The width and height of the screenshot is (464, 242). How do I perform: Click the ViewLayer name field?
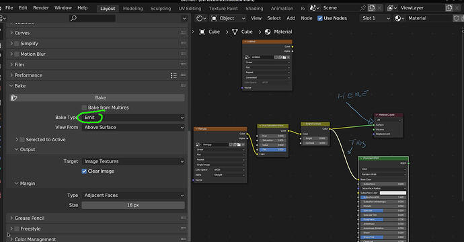(x=422, y=8)
